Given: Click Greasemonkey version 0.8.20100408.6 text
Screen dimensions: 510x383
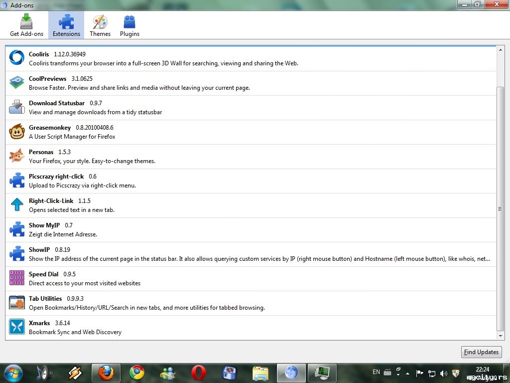Looking at the screenshot, I should [x=95, y=127].
